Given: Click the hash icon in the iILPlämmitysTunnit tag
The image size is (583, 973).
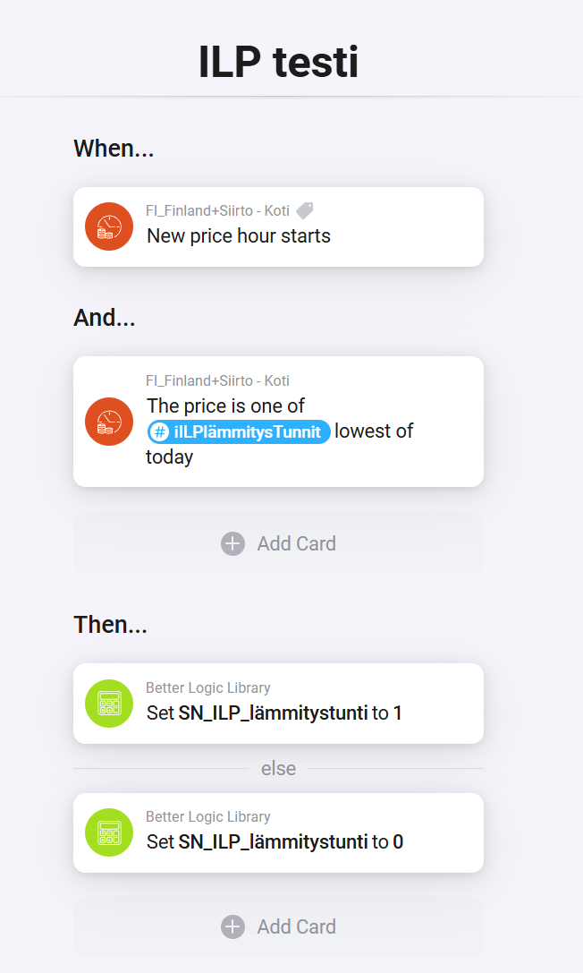Looking at the screenshot, I should tap(160, 431).
